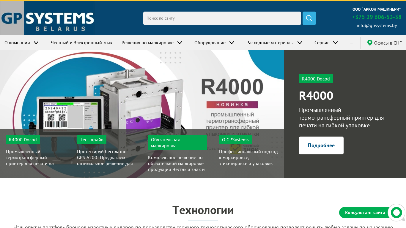Select the Тест-драйв slide tab
406x228 pixels.
pos(106,154)
